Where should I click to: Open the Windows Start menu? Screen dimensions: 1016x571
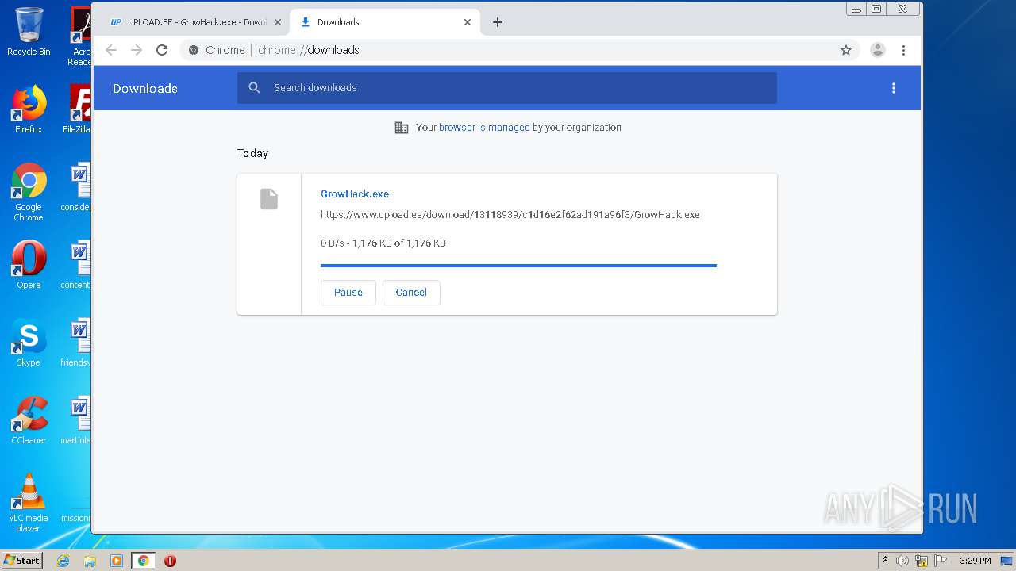21,561
